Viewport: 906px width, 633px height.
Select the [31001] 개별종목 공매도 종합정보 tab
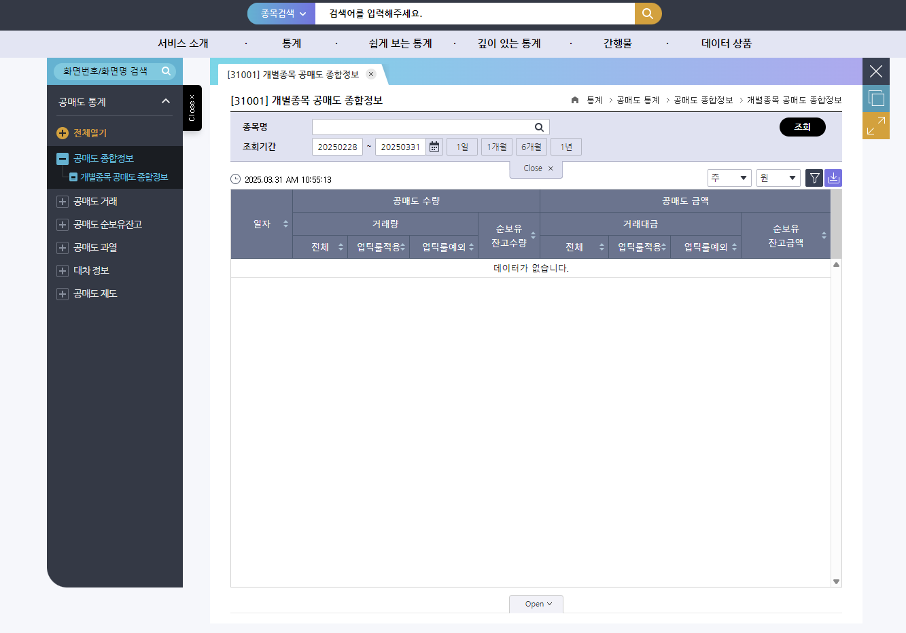click(x=293, y=75)
